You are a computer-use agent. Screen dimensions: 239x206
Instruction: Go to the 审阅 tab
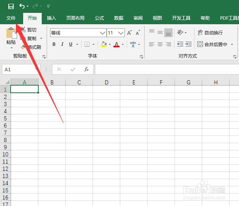pos(138,18)
